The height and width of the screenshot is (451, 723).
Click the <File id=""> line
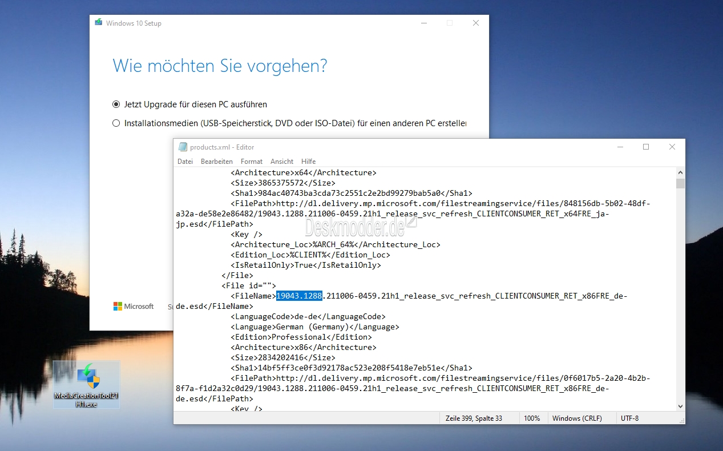point(249,285)
